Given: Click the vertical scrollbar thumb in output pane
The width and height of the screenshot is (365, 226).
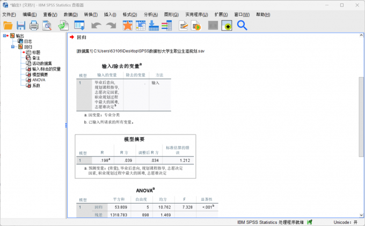Looking at the screenshot, I should tap(361, 117).
